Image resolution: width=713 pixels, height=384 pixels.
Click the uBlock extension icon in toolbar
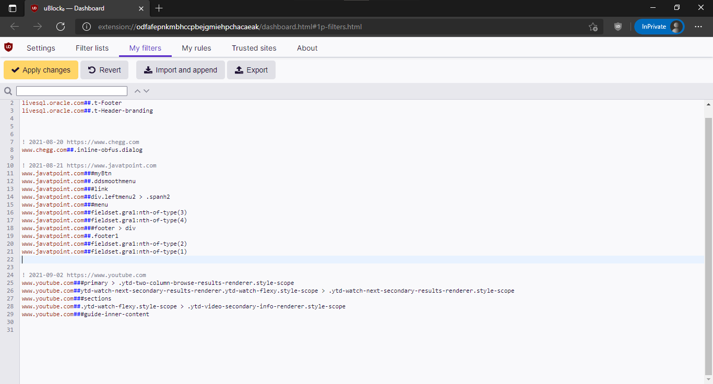618,27
